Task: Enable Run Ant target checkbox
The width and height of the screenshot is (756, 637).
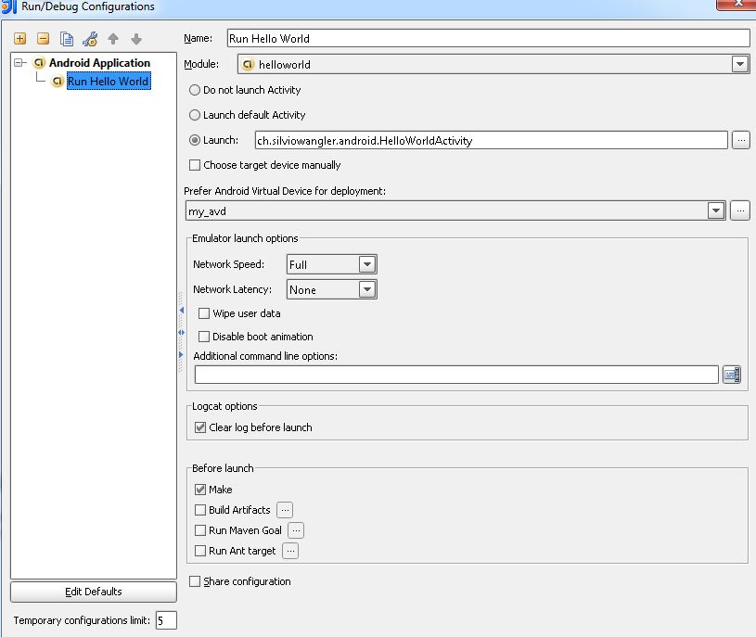Action: (x=200, y=551)
